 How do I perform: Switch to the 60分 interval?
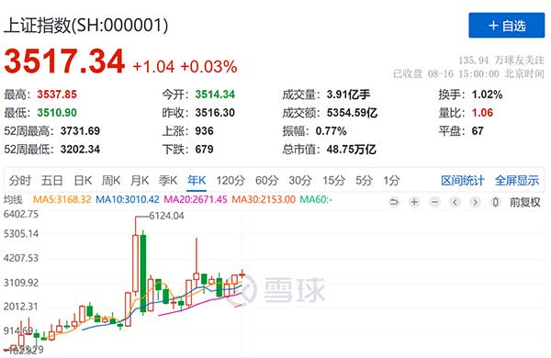click(x=266, y=181)
